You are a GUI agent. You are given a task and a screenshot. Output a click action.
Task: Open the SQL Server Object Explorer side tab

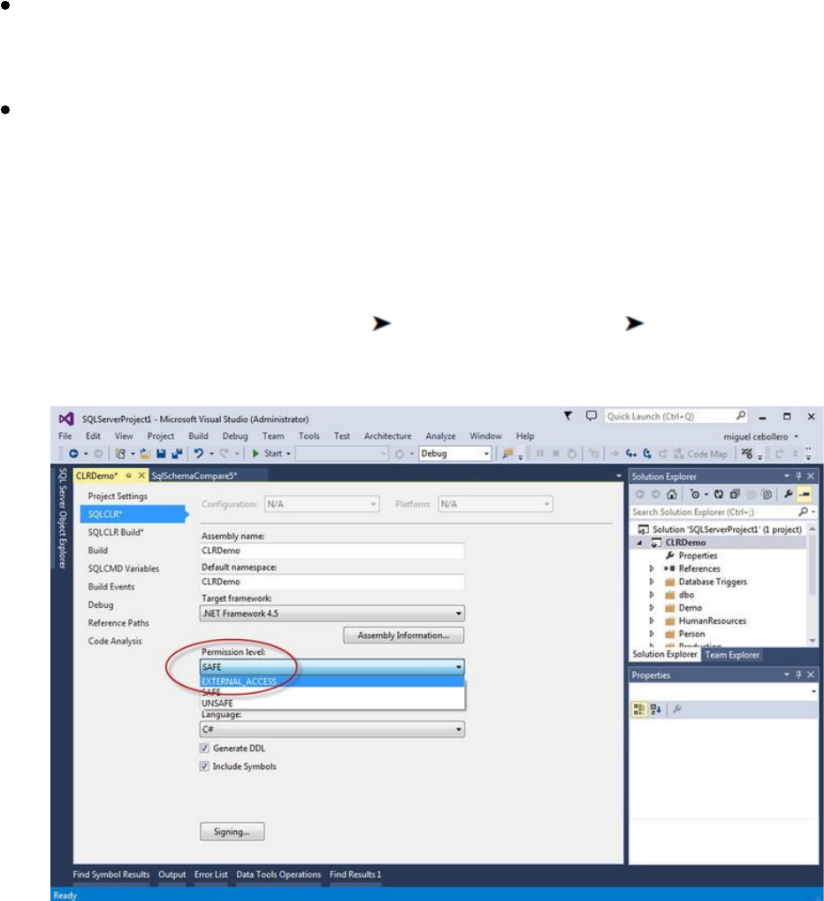point(63,519)
